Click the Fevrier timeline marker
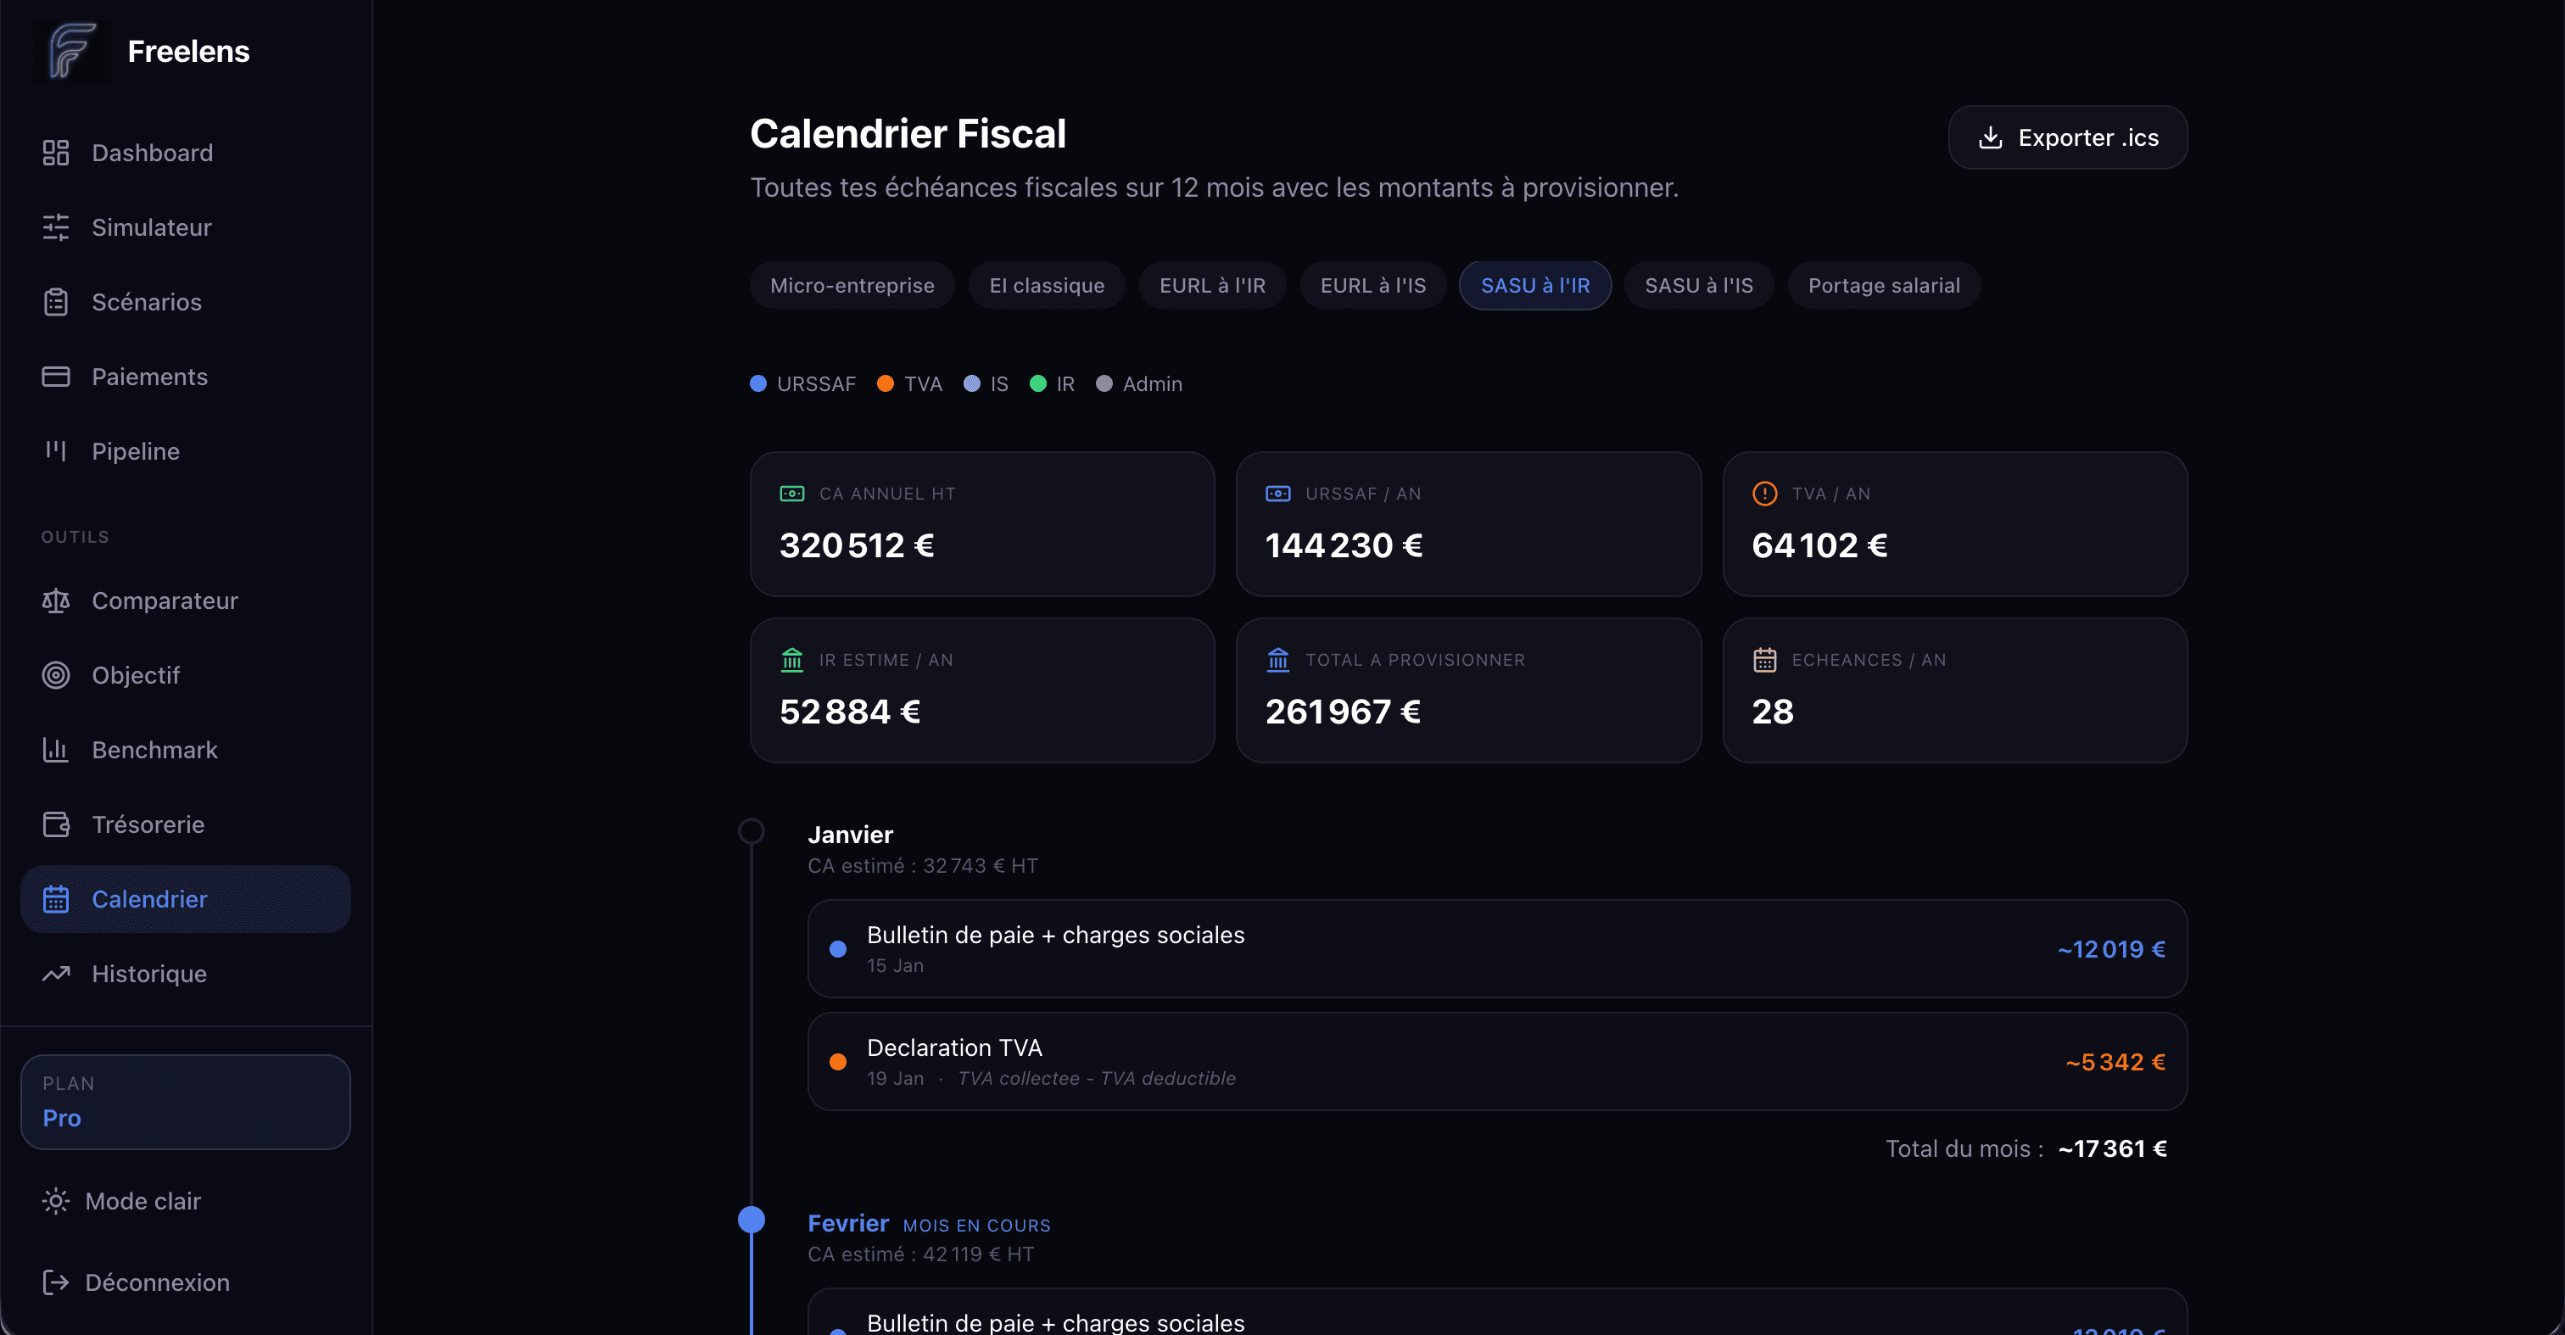This screenshot has width=2565, height=1335. 751,1220
